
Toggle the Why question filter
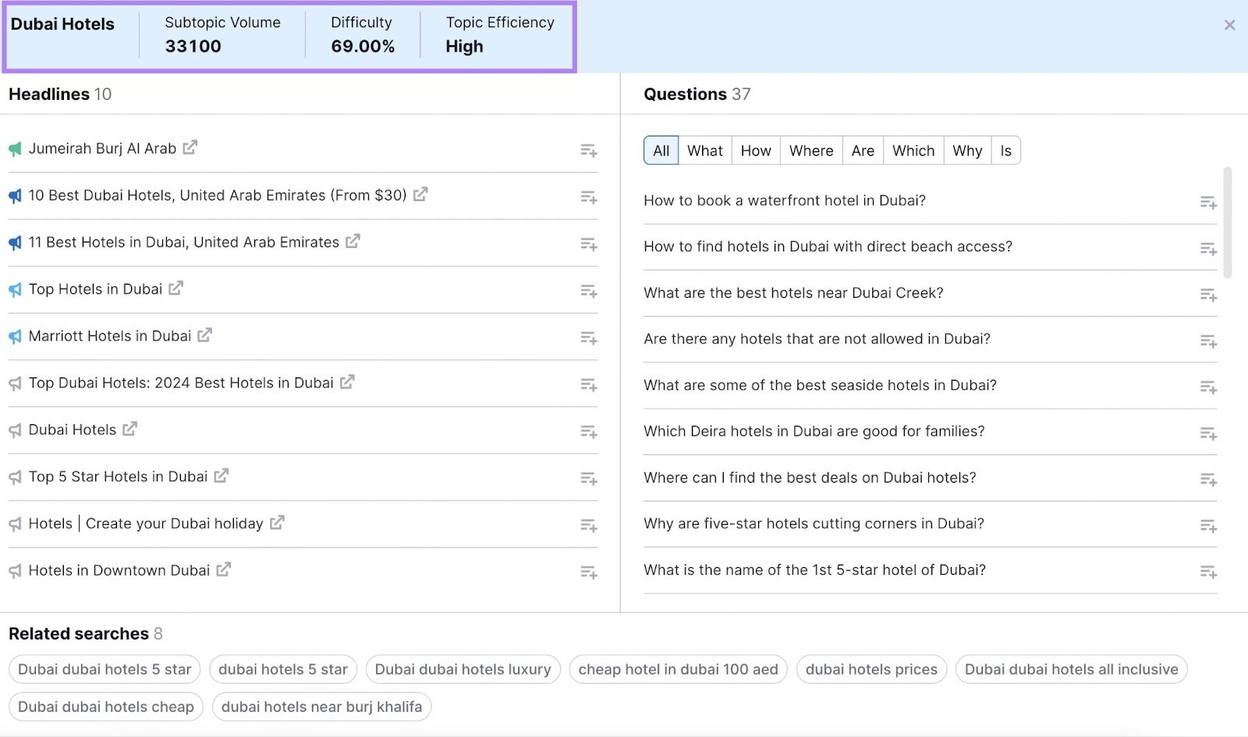point(966,150)
